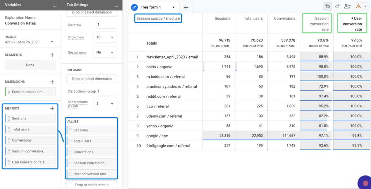The width and height of the screenshot is (371, 189).
Task: Sort by User conversion rate column
Action: tap(352, 24)
